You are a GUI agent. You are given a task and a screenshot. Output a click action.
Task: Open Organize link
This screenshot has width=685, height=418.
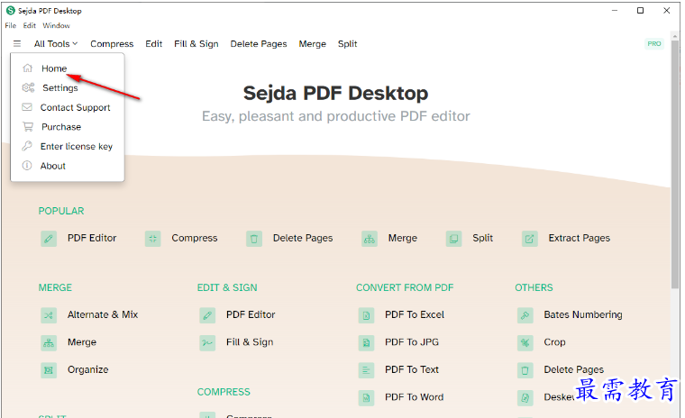[x=87, y=369]
